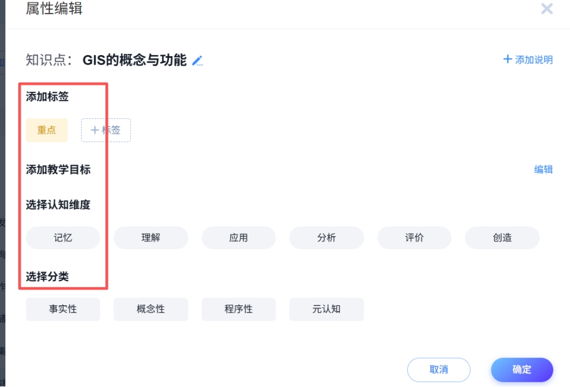
Task: Pick the 元认知 classification
Action: (327, 309)
